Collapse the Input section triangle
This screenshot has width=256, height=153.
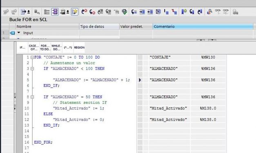pos(19,33)
